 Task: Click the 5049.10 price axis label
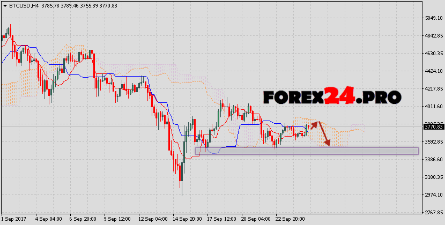433,18
